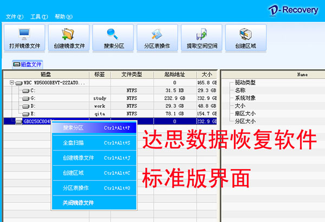The height and width of the screenshot is (222, 325).
Task: Click the 29.3 GB size cell for C:
Action: 207,90
